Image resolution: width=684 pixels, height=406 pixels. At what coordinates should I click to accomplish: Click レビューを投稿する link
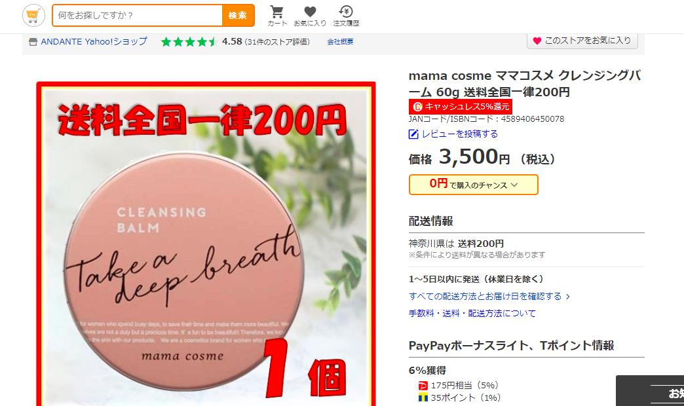tap(460, 134)
